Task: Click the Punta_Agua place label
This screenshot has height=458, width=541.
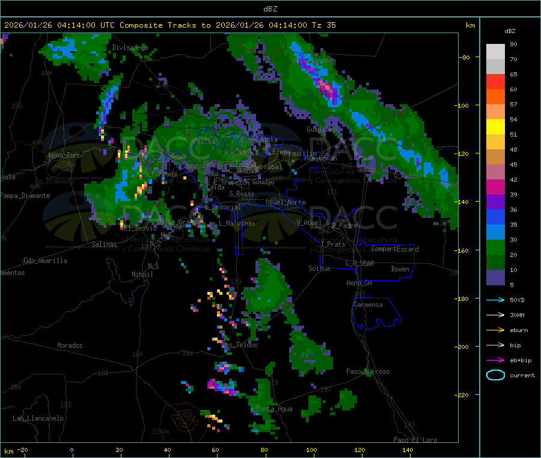Action: pos(274,409)
